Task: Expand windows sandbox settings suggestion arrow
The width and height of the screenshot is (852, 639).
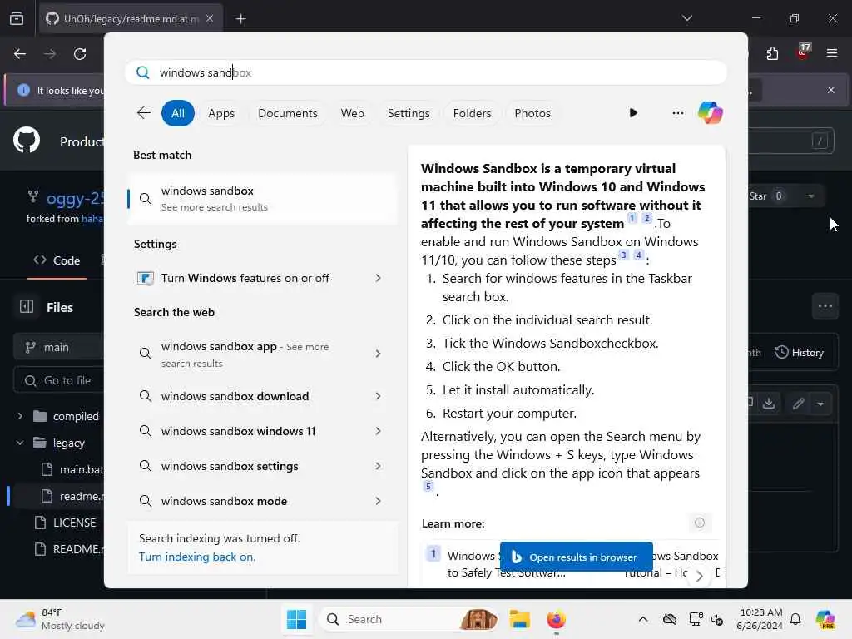Action: 379,466
